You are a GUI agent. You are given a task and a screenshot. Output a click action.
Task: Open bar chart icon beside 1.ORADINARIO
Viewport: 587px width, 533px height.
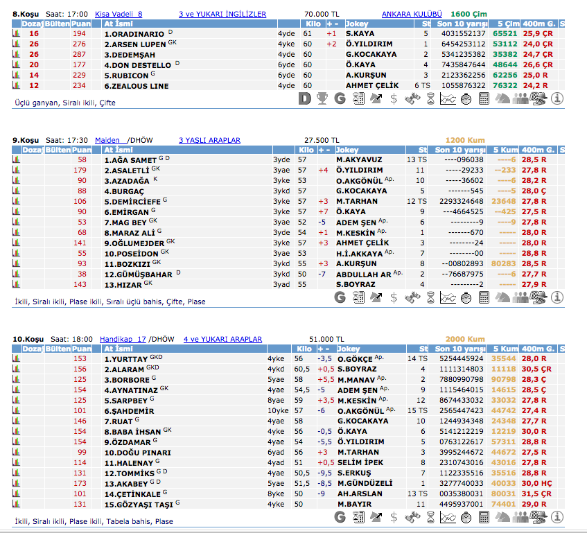(16, 33)
